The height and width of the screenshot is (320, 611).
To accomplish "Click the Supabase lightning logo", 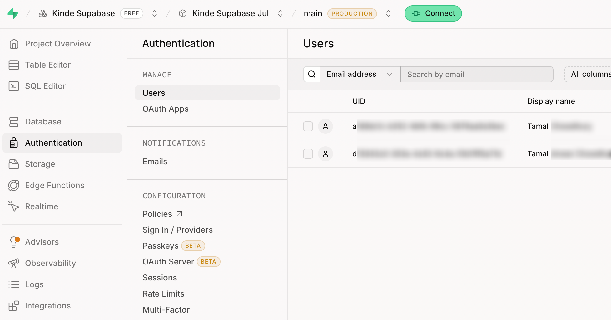I will (13, 13).
